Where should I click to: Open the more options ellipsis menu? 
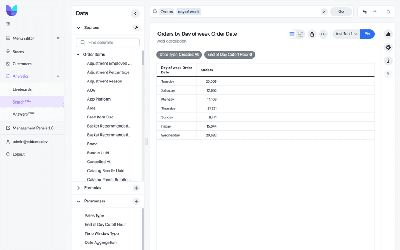pyautogui.click(x=323, y=34)
